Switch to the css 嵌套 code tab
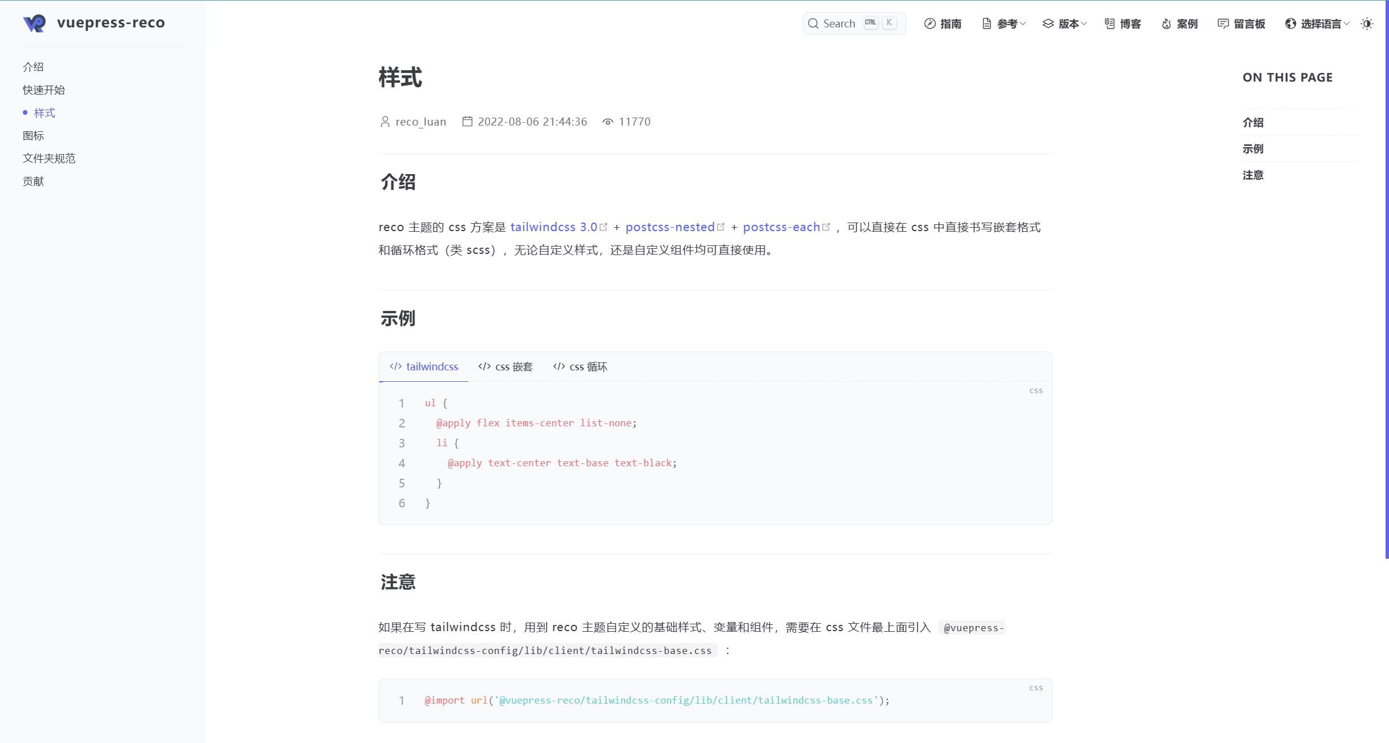The height and width of the screenshot is (743, 1389). 505,367
